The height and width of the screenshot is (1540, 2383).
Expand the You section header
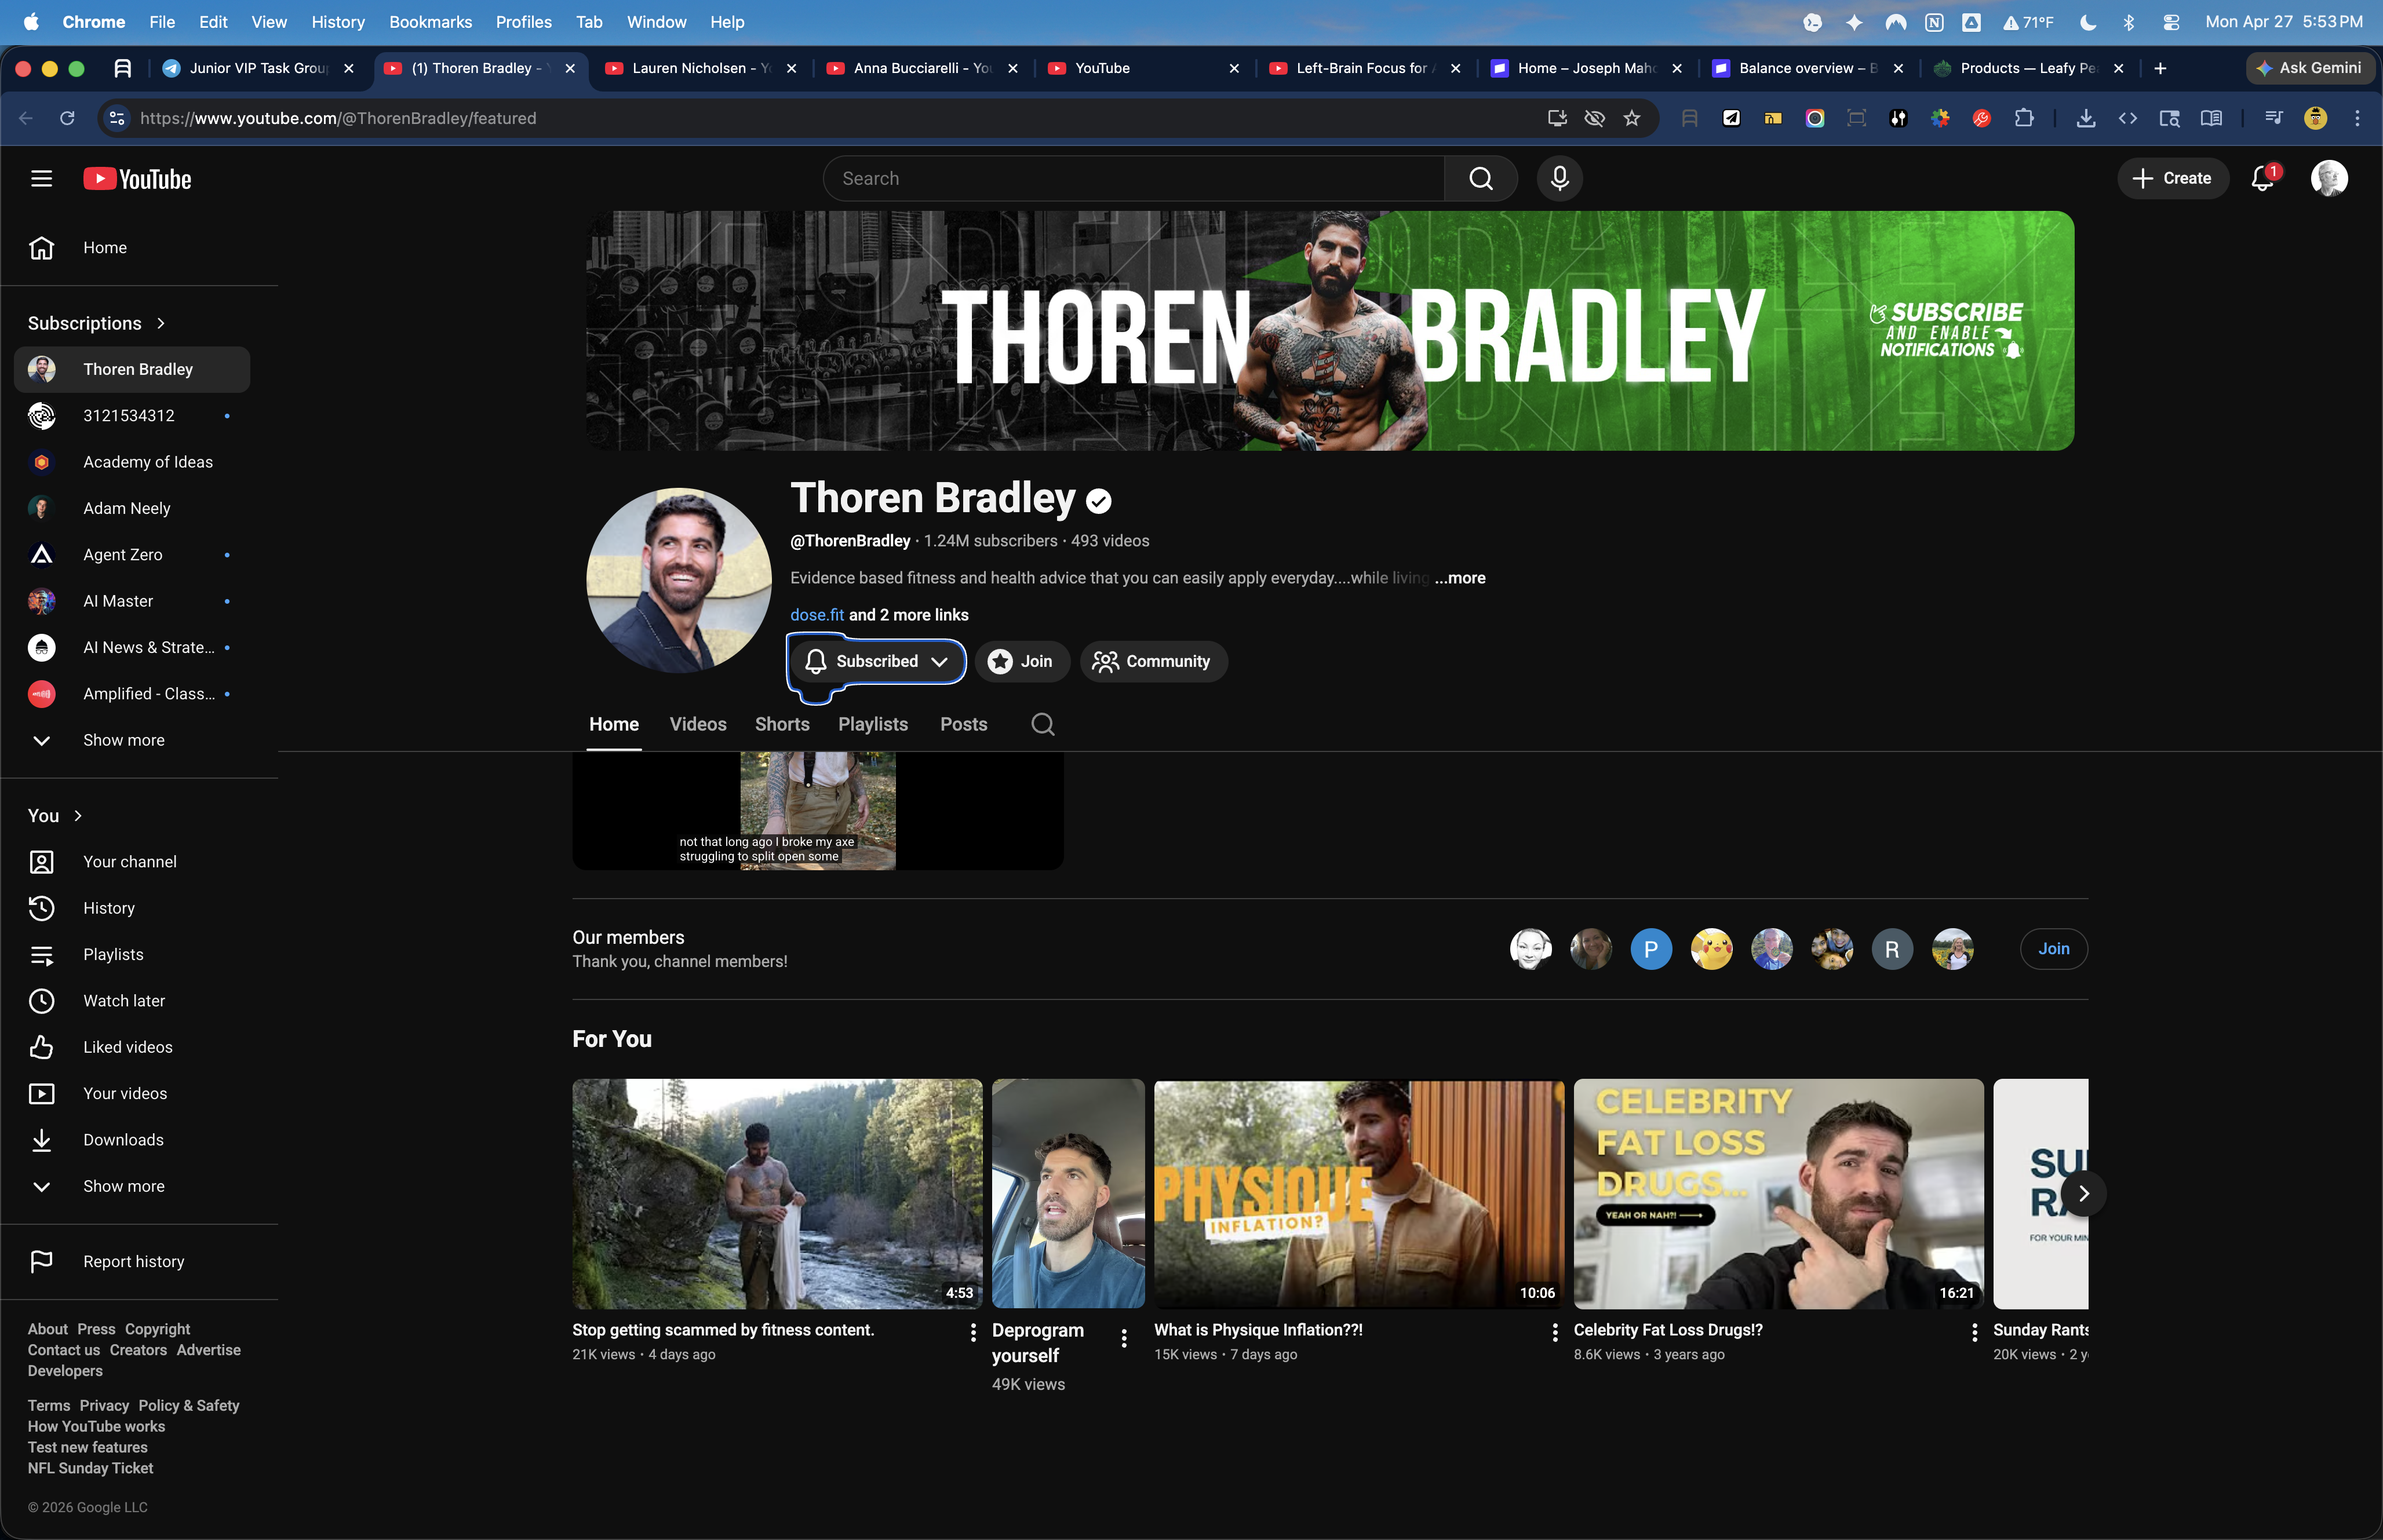tap(55, 816)
